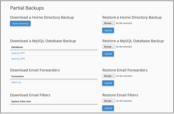Upload the Email Filters backup
The image size is (174, 114).
108,108
